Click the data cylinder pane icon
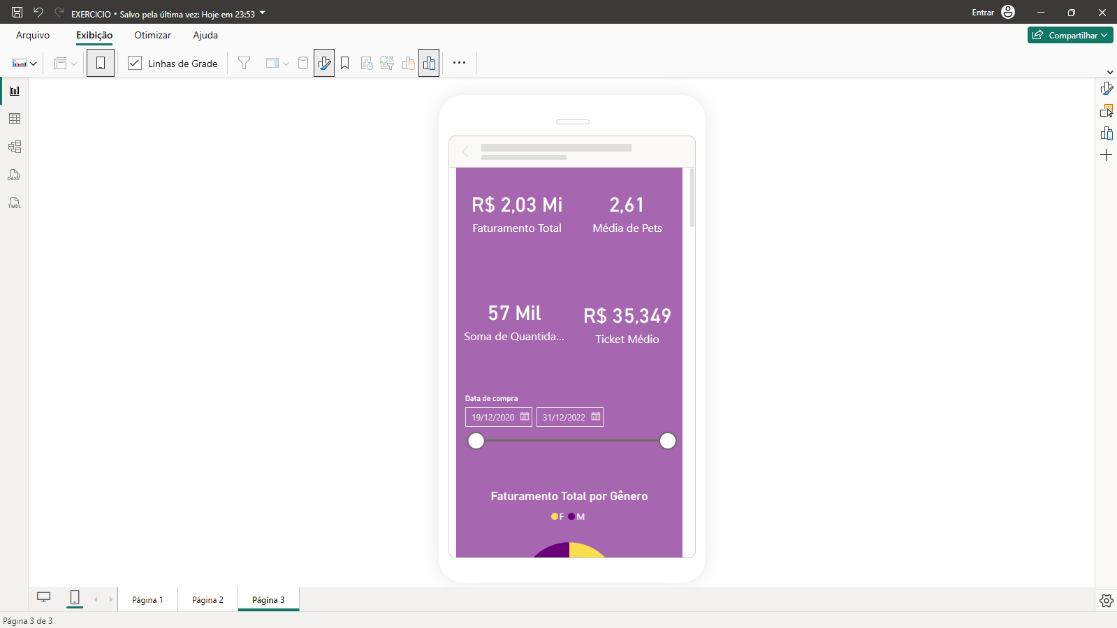Viewport: 1117px width, 628px height. point(303,64)
